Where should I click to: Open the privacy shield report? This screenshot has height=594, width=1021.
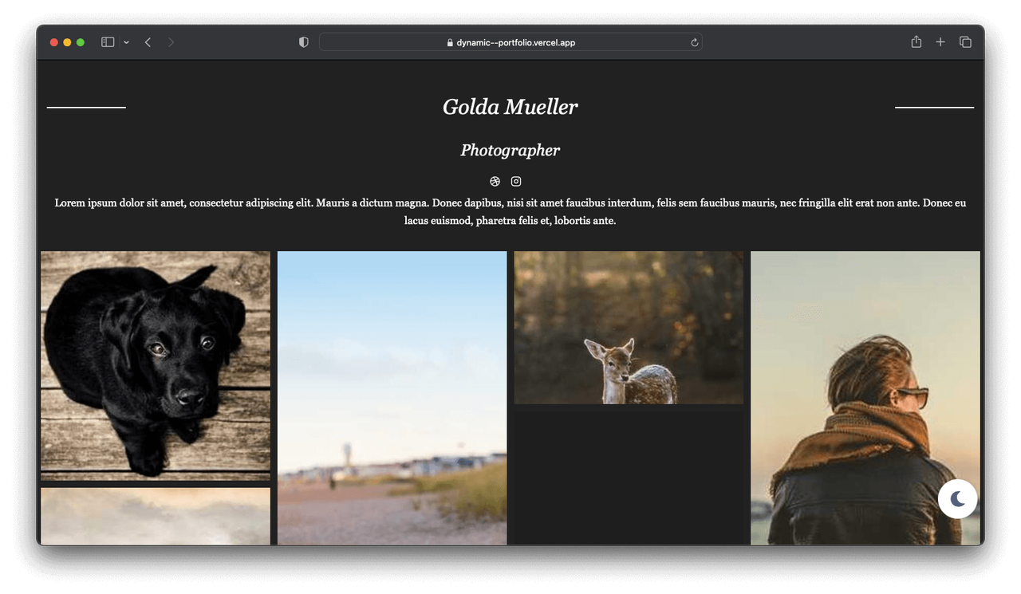(x=303, y=42)
